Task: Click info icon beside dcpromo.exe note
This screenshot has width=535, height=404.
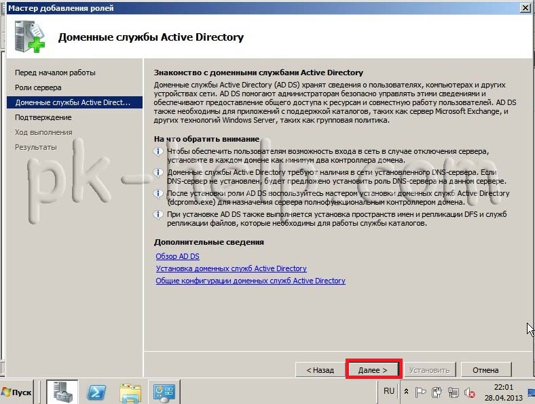Action: pyautogui.click(x=158, y=193)
